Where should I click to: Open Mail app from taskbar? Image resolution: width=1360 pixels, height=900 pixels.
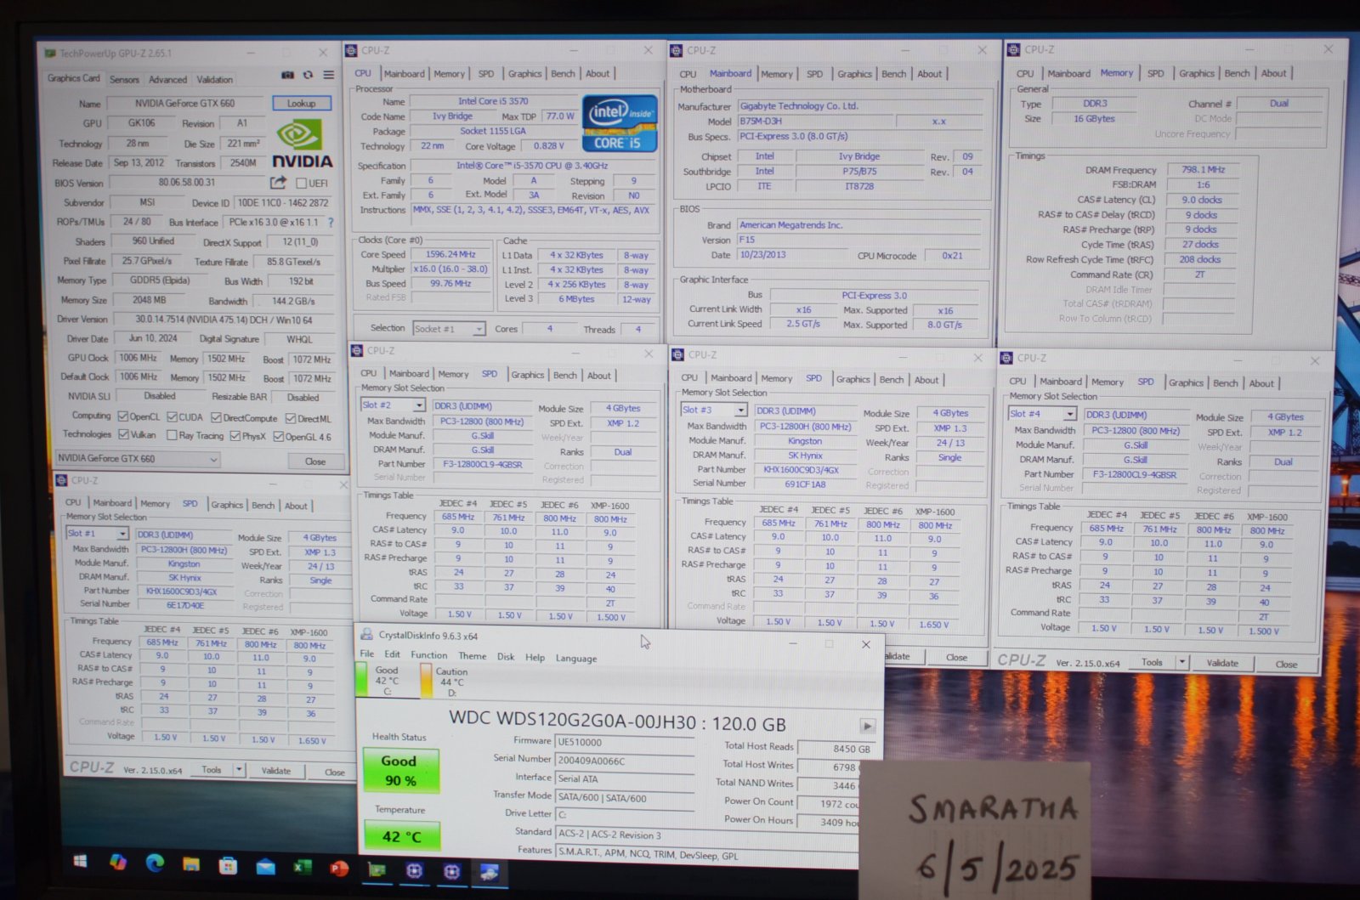pyautogui.click(x=265, y=867)
